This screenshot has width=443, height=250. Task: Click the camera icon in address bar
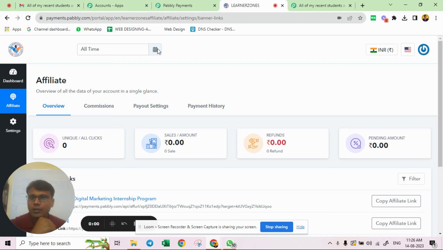point(339,18)
